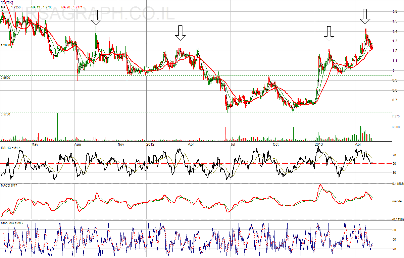
Task: Click the [CYTK] ticker symbol label
Action: (x=7, y=3)
